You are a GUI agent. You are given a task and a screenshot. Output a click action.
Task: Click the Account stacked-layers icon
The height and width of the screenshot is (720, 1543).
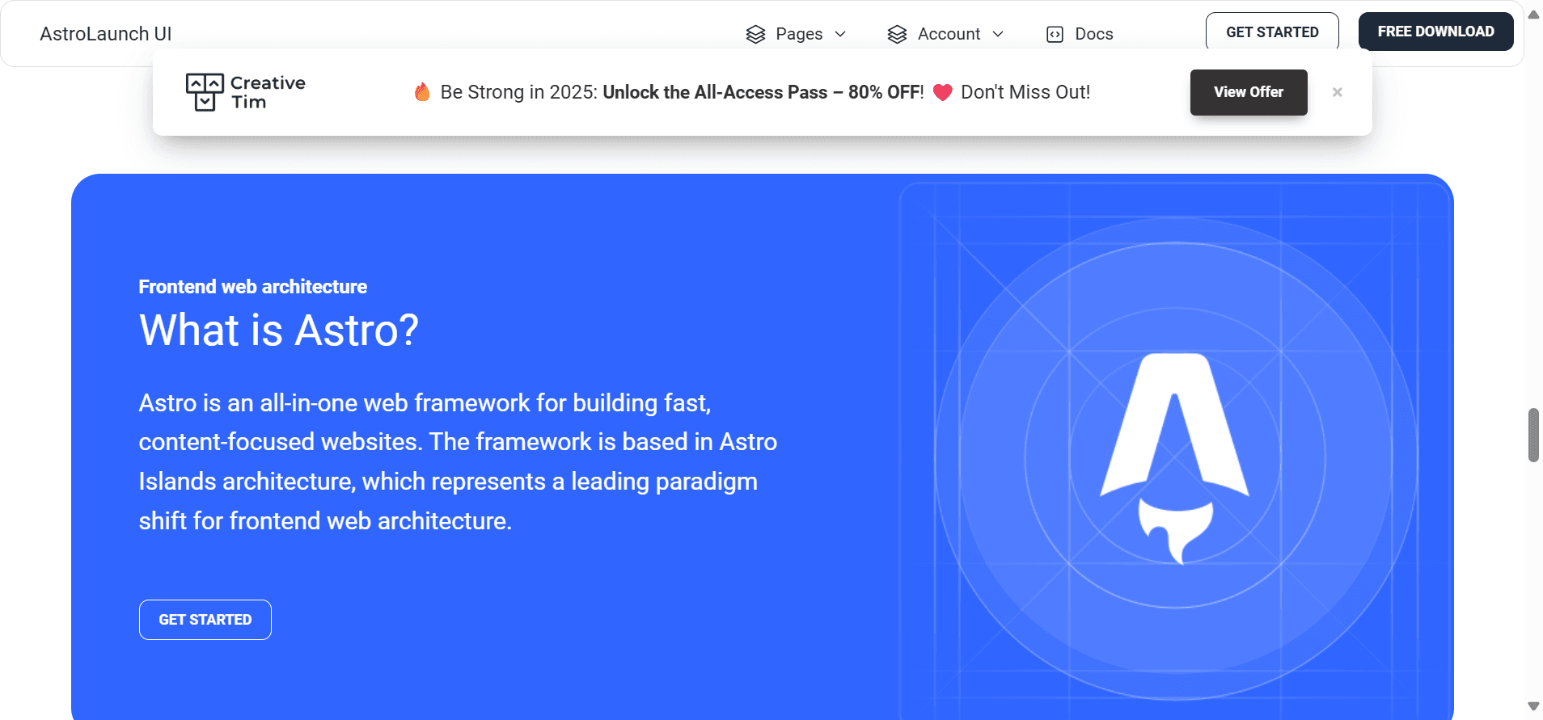tap(897, 34)
